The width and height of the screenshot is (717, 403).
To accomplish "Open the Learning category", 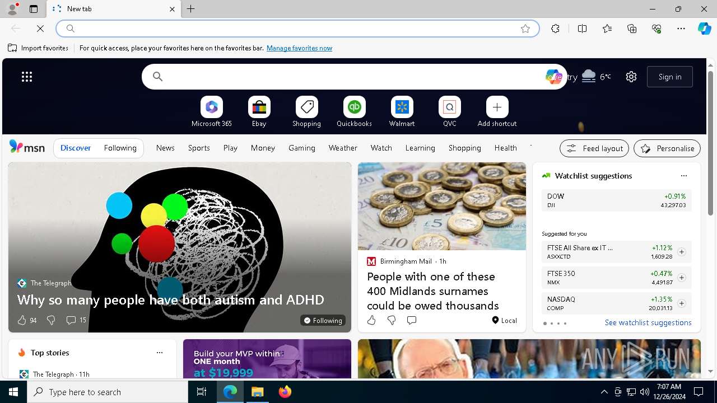I will 420,148.
